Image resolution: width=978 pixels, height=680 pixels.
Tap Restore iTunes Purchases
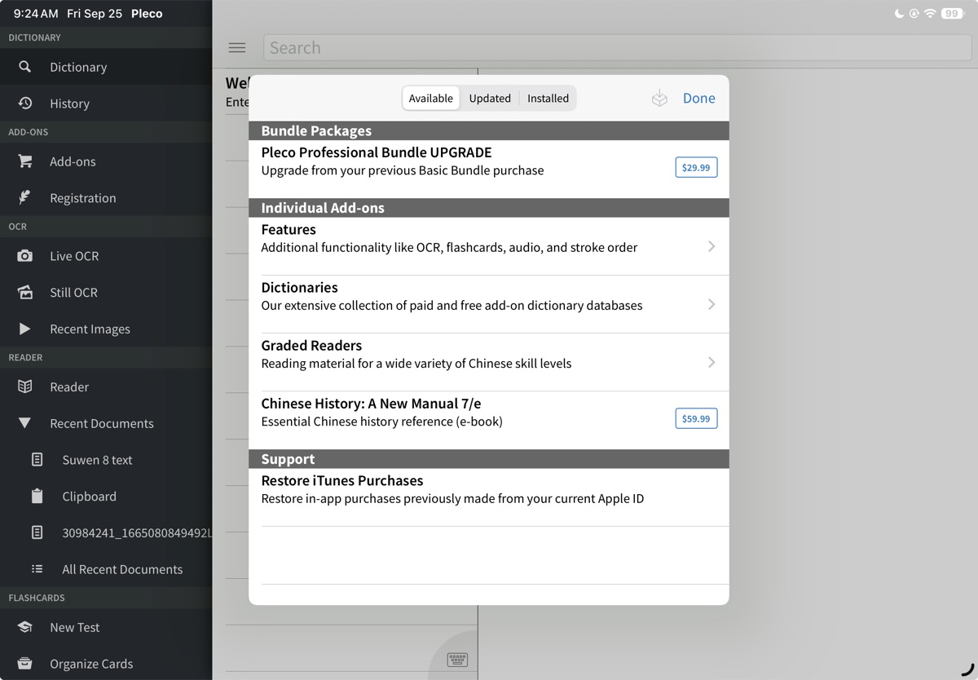point(489,497)
